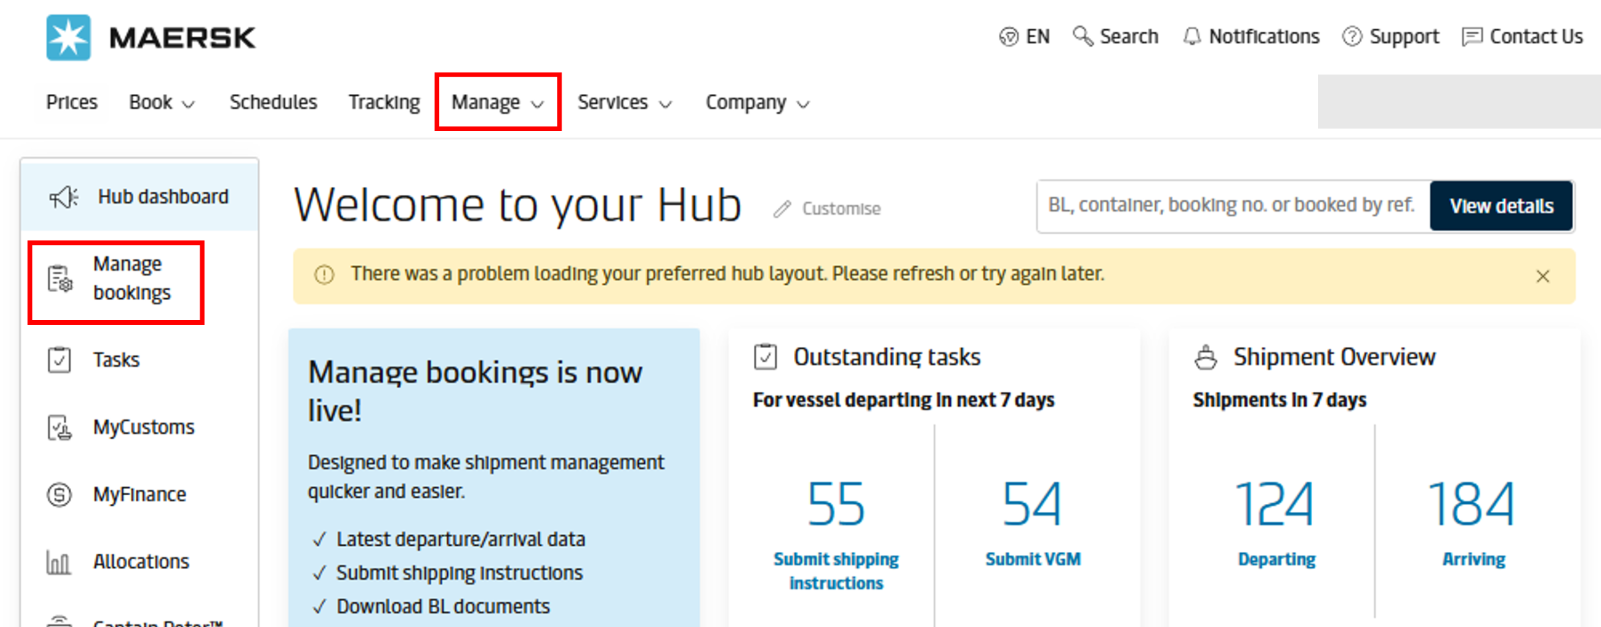Click "Submit shipping instructions" checklist item
Viewport: 1601px width, 627px height.
pyautogui.click(x=459, y=573)
